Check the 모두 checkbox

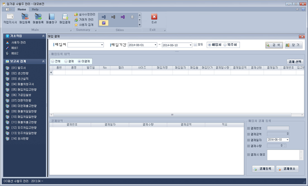click(x=195, y=45)
